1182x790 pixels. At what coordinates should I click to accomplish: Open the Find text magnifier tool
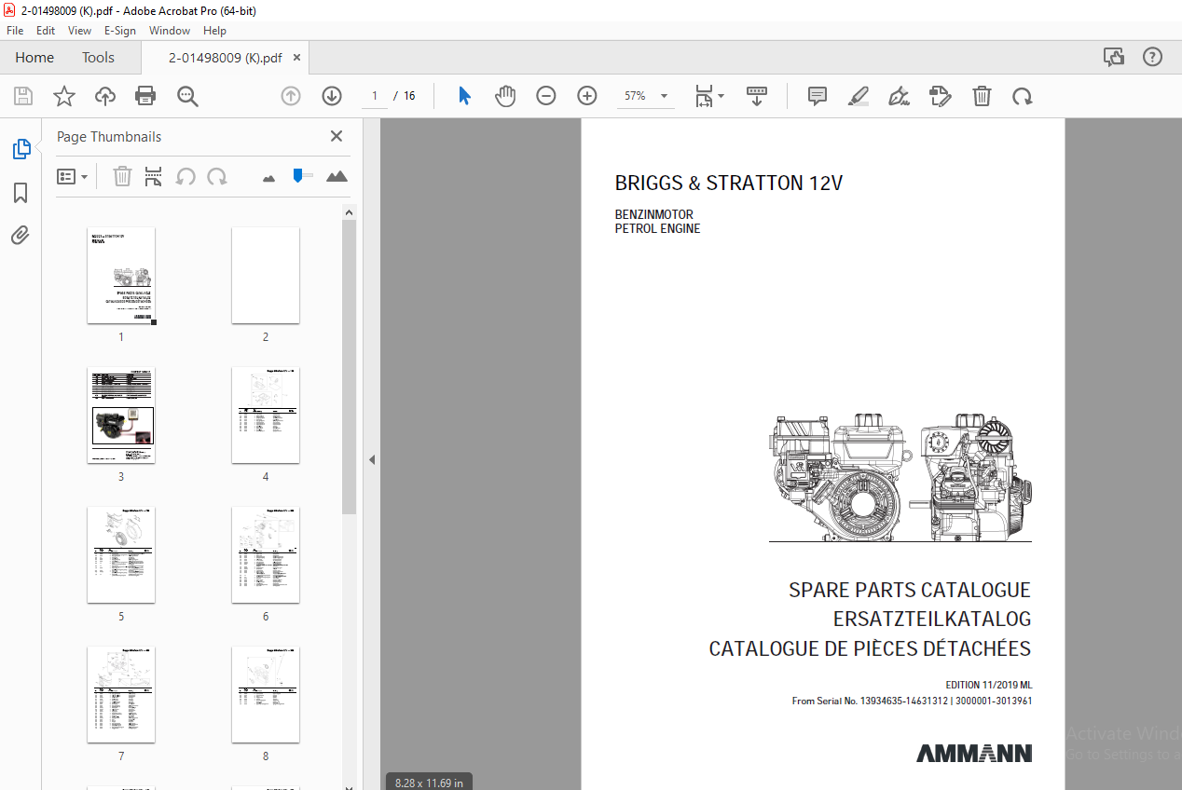pos(187,96)
